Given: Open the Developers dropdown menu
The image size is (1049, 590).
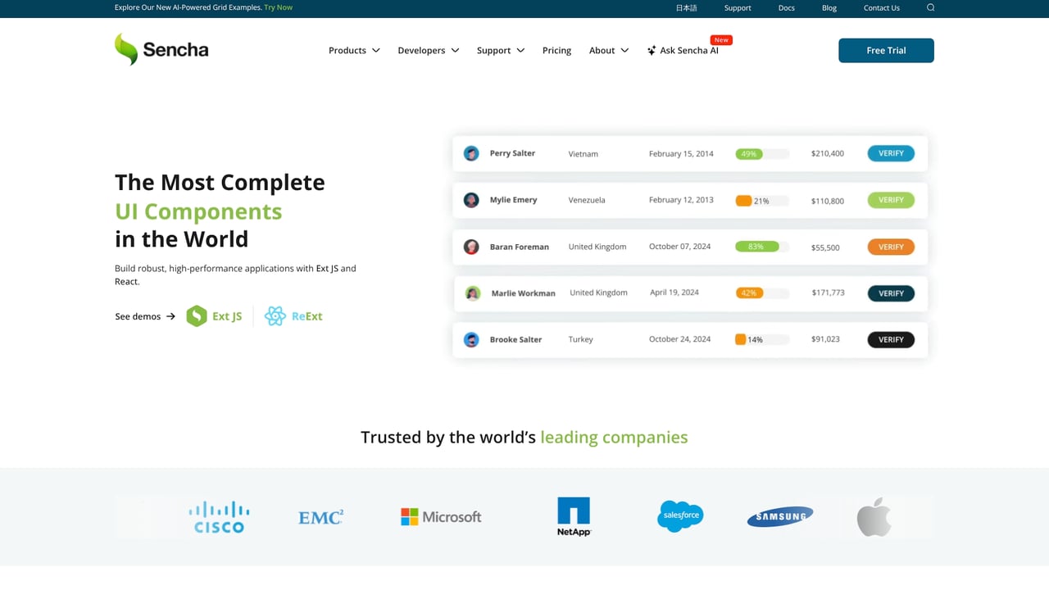Looking at the screenshot, I should [421, 50].
